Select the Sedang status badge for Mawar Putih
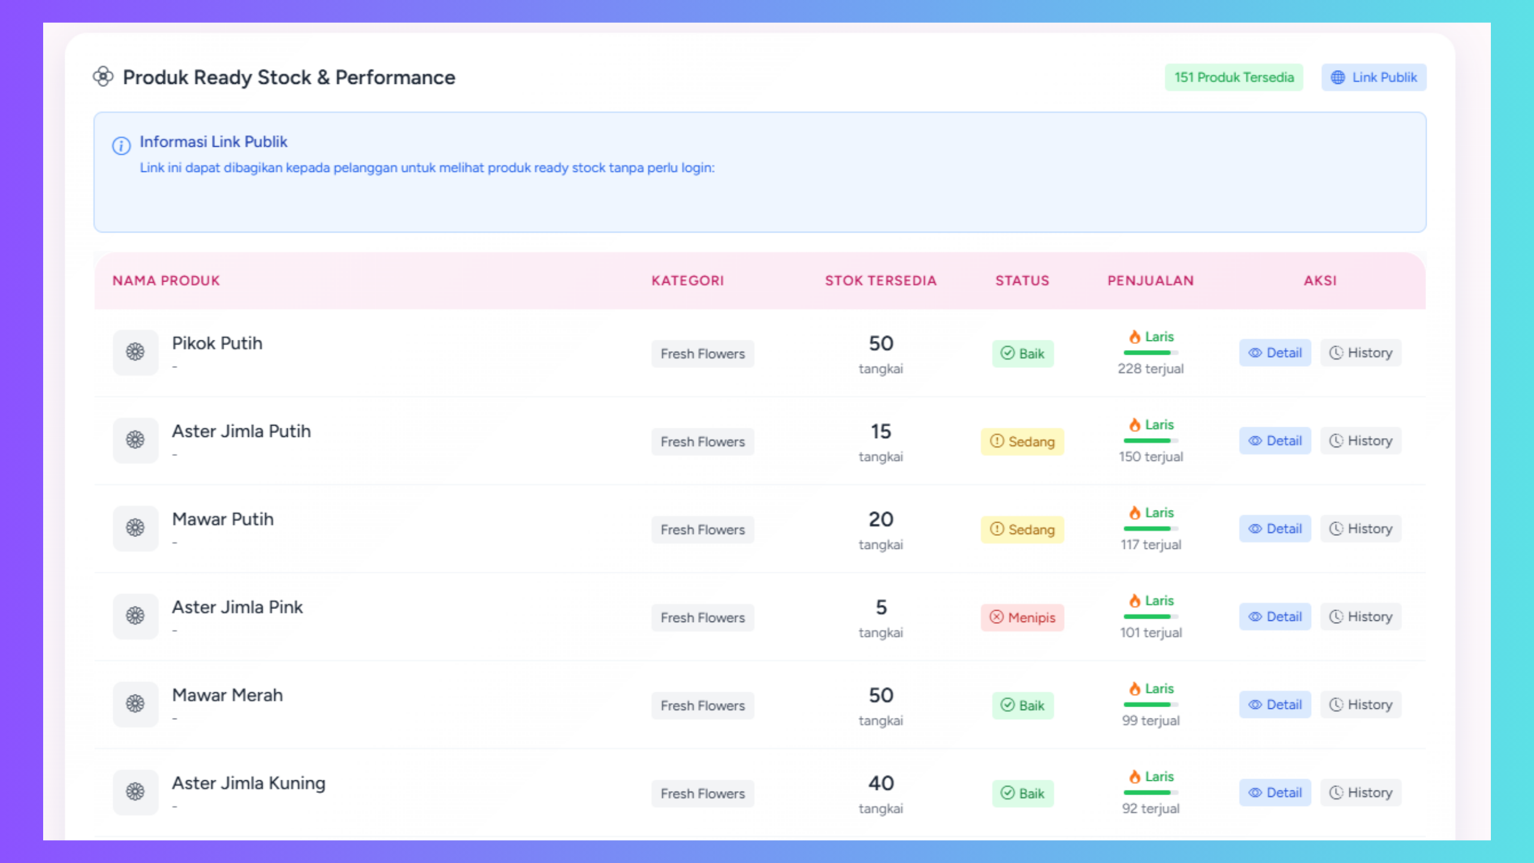 click(x=1022, y=530)
